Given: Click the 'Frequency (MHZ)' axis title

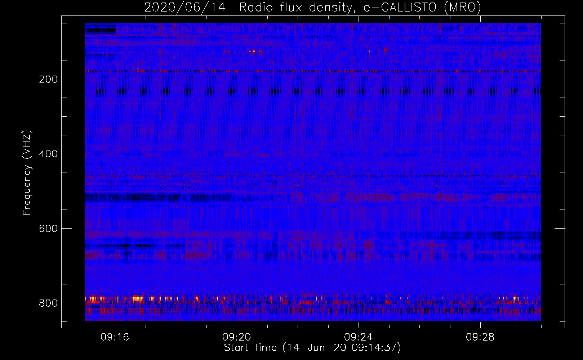Looking at the screenshot, I should click(27, 172).
